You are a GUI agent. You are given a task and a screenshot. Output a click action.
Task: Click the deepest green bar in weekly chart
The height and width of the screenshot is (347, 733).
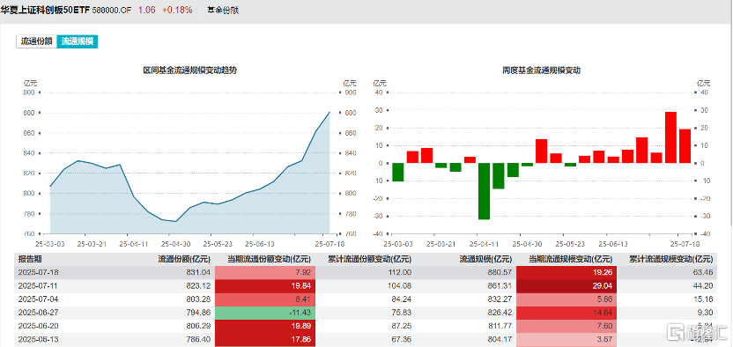pyautogui.click(x=484, y=191)
